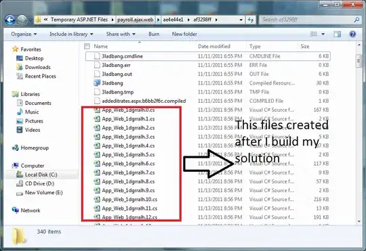The image size is (366, 251).
Task: Select Recent Places in the navigation pane
Action: click(x=41, y=76)
